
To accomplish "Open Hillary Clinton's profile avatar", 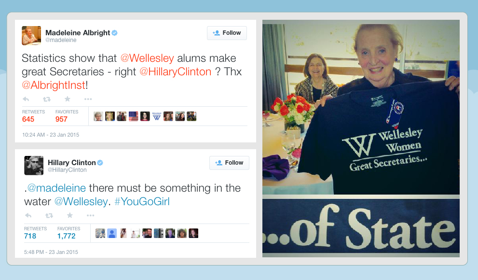I will (x=34, y=166).
